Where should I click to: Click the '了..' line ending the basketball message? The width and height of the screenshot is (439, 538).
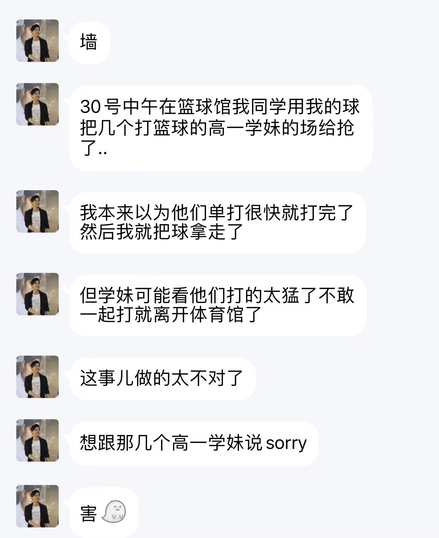pos(93,148)
